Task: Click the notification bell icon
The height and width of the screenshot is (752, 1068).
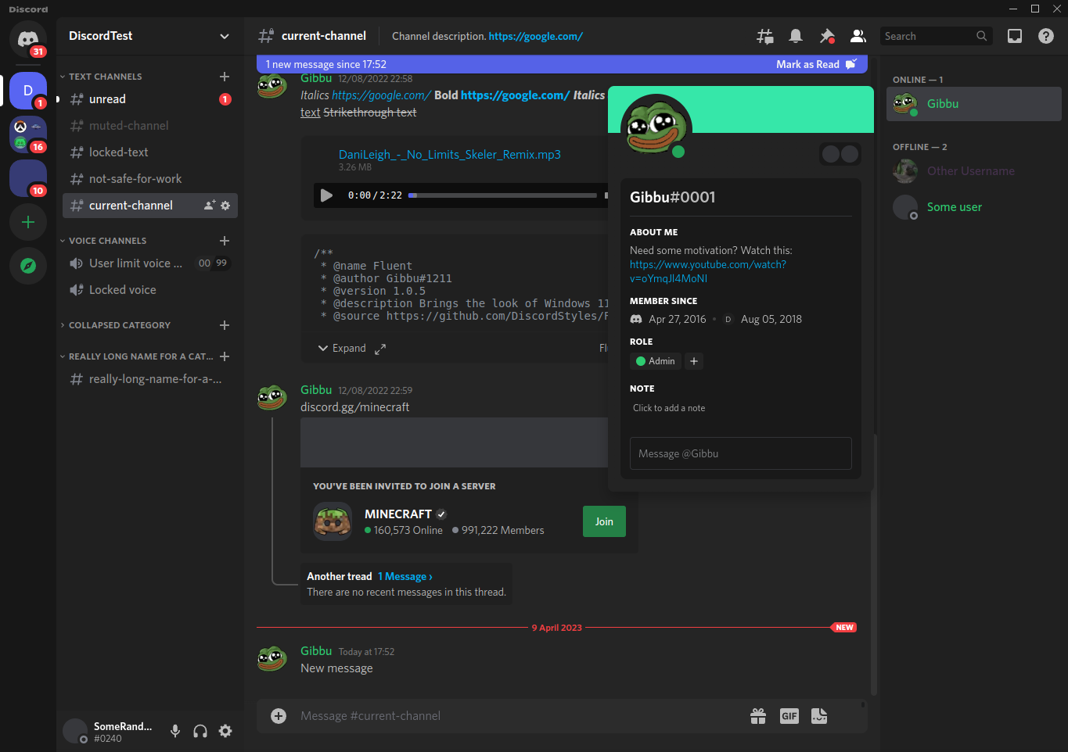Action: tap(796, 36)
